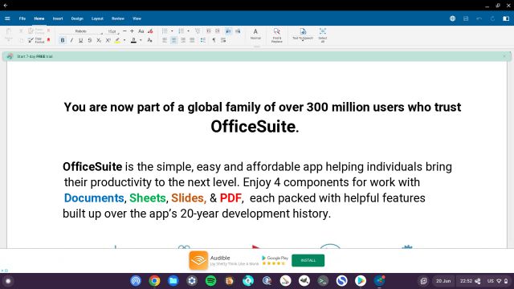Expand the numbering style dropdown arrow
The image size is (514, 289).
click(188, 31)
